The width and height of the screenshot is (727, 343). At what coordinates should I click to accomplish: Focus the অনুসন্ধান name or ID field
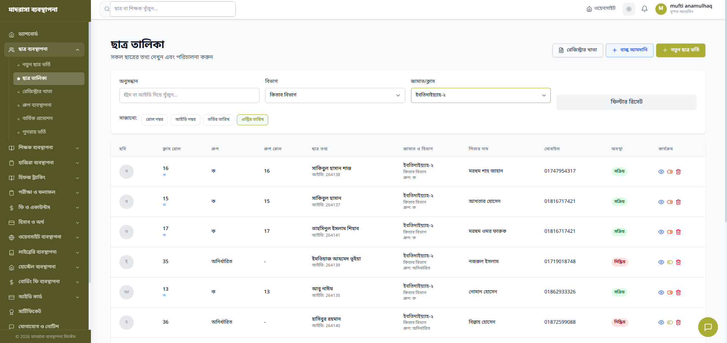(x=189, y=95)
